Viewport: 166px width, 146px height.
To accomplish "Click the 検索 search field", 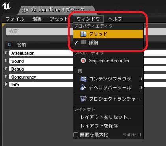I will coord(39,31).
